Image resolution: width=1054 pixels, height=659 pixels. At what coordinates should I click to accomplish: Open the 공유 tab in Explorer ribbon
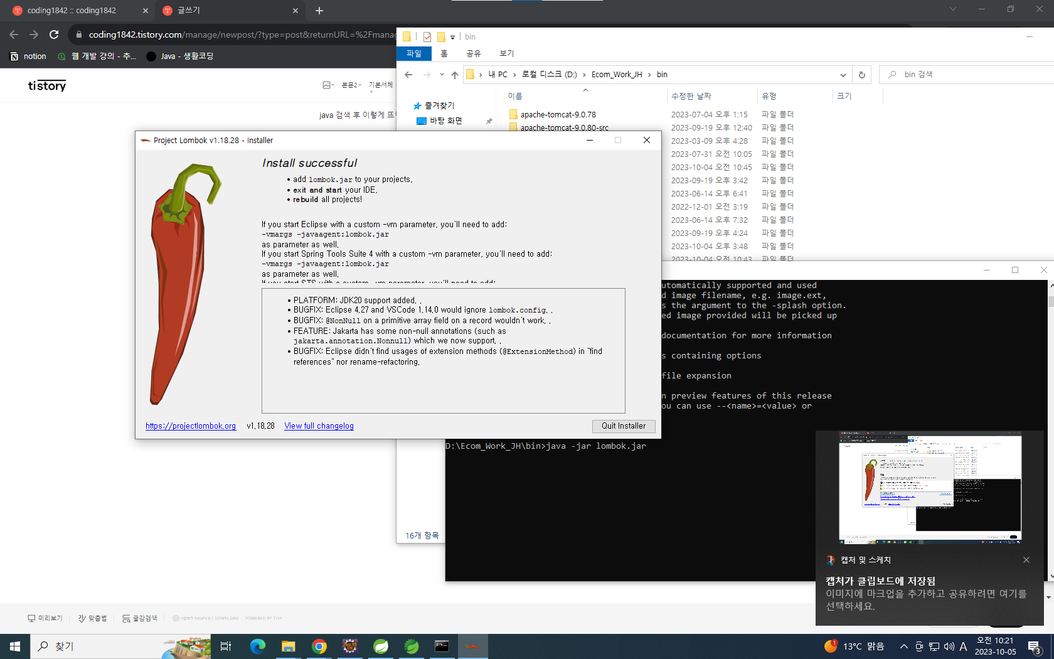click(474, 53)
